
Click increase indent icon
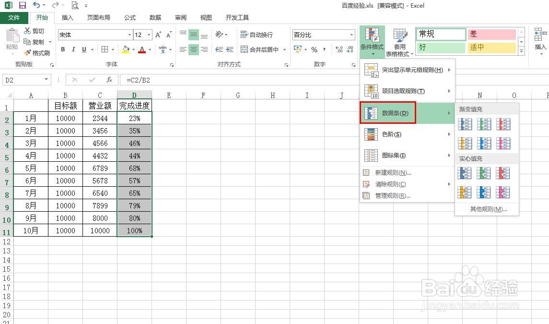[230, 49]
